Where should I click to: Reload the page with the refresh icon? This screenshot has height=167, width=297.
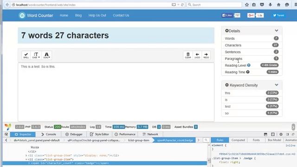pos(182,5)
